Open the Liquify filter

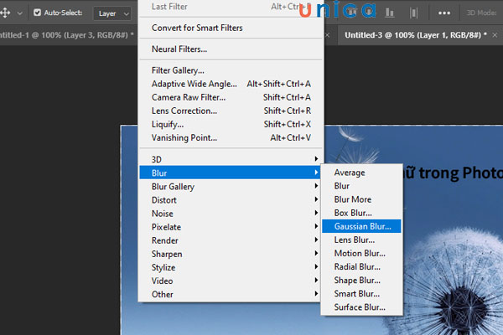point(231,124)
